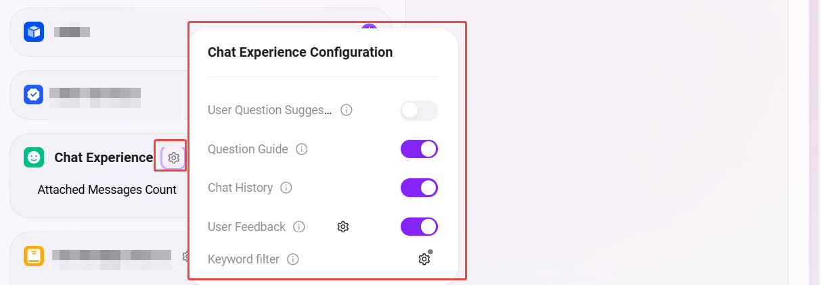821x285 pixels.
Task: Click Chat Experience Configuration title
Action: 300,52
